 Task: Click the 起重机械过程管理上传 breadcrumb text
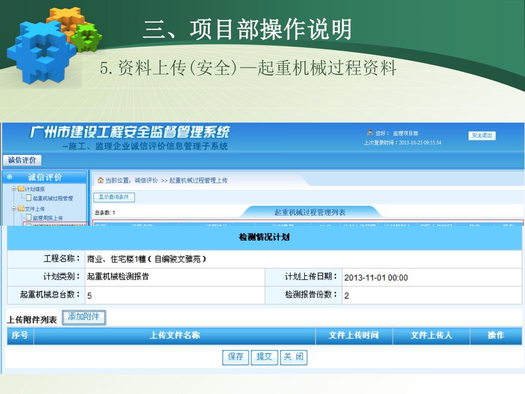(198, 181)
